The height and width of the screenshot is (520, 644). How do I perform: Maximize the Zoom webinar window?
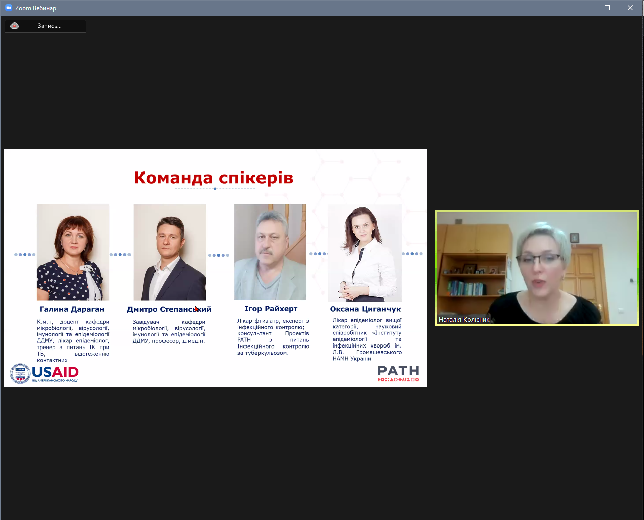point(607,8)
